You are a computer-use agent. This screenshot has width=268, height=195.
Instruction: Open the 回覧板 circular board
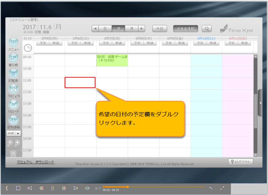click(x=13, y=74)
